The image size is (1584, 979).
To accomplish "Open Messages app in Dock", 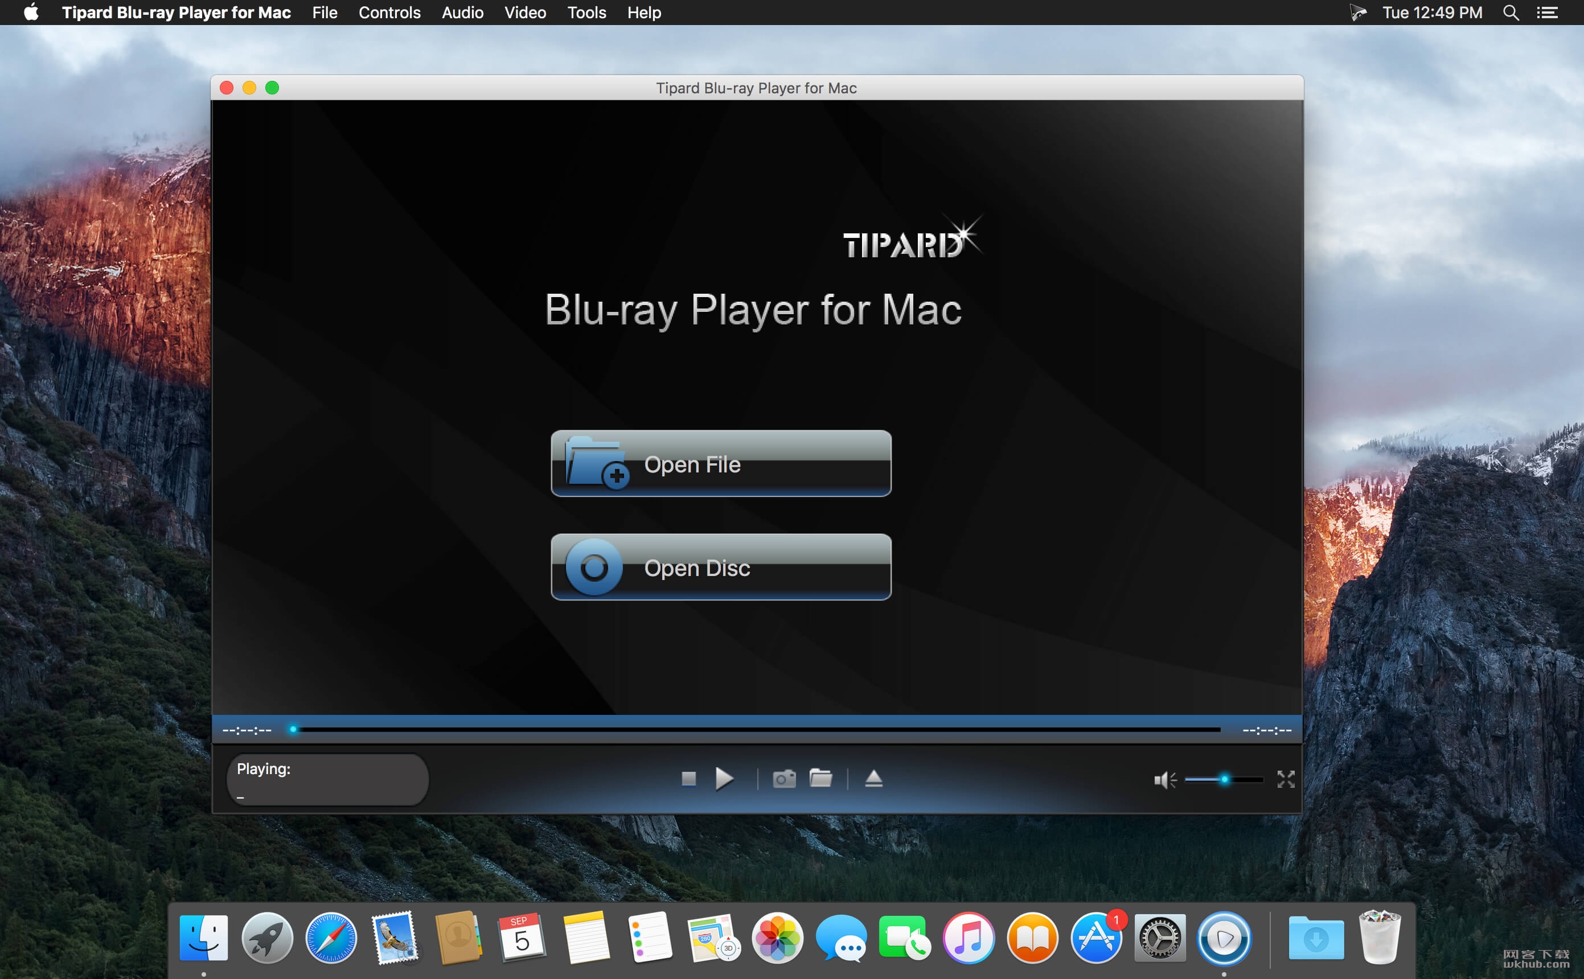I will click(840, 937).
